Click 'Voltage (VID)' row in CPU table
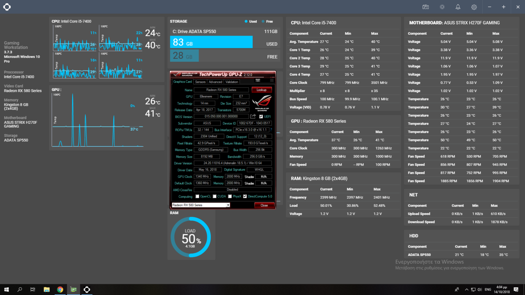 click(x=301, y=107)
